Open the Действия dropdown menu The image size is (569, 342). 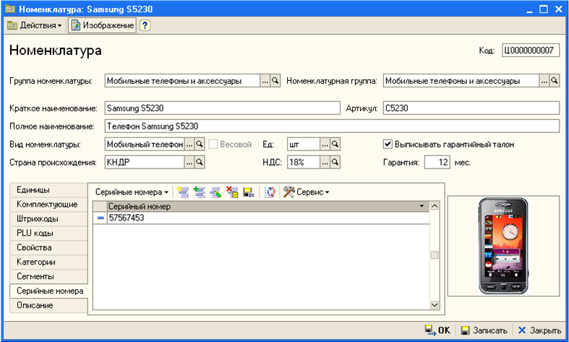pyautogui.click(x=35, y=25)
